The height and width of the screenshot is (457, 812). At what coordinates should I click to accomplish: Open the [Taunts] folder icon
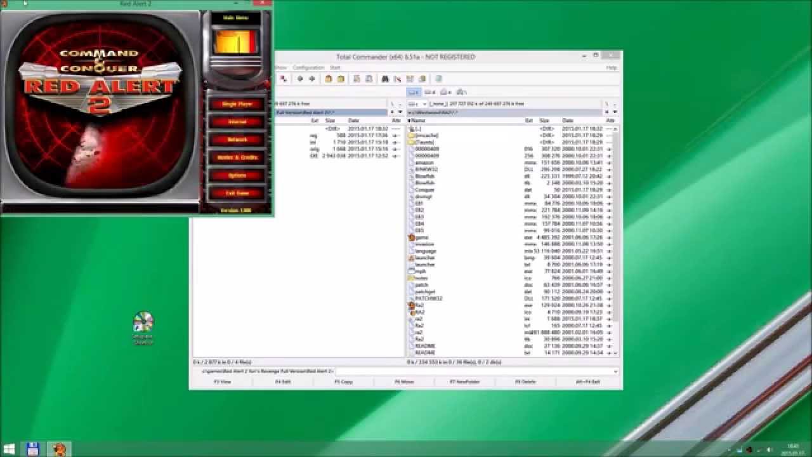(x=412, y=142)
